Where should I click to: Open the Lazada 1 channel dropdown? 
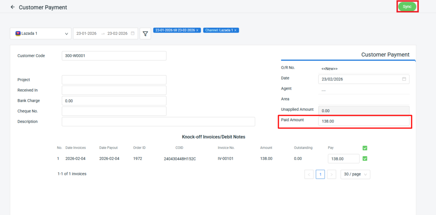[x=40, y=33]
